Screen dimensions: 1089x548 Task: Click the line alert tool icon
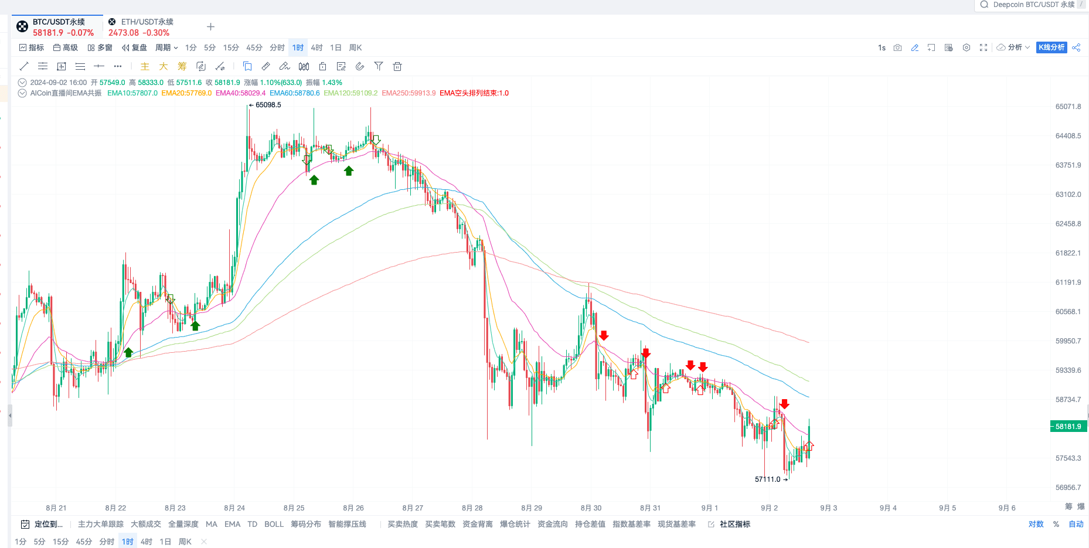point(220,66)
